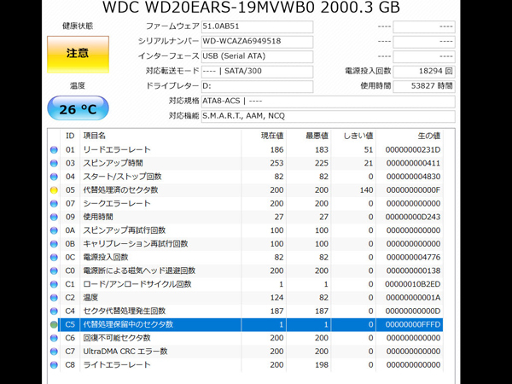Click the 最悪値 column header
This screenshot has width=512, height=384.
[317, 136]
